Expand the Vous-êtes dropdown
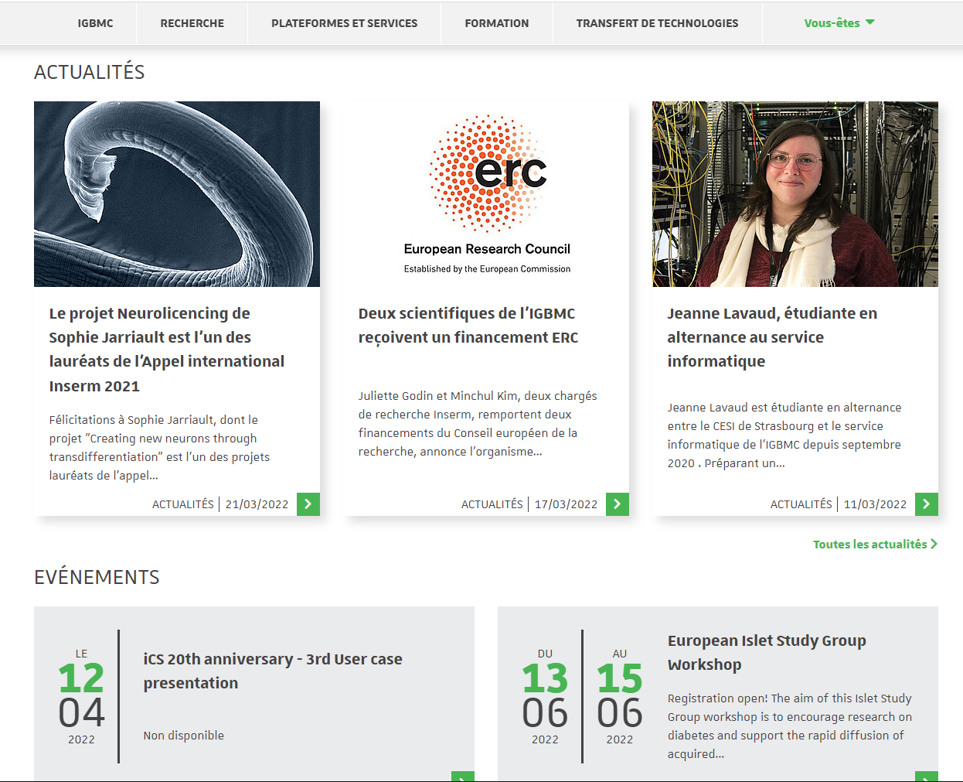Viewport: 963px width, 782px height. tap(839, 23)
